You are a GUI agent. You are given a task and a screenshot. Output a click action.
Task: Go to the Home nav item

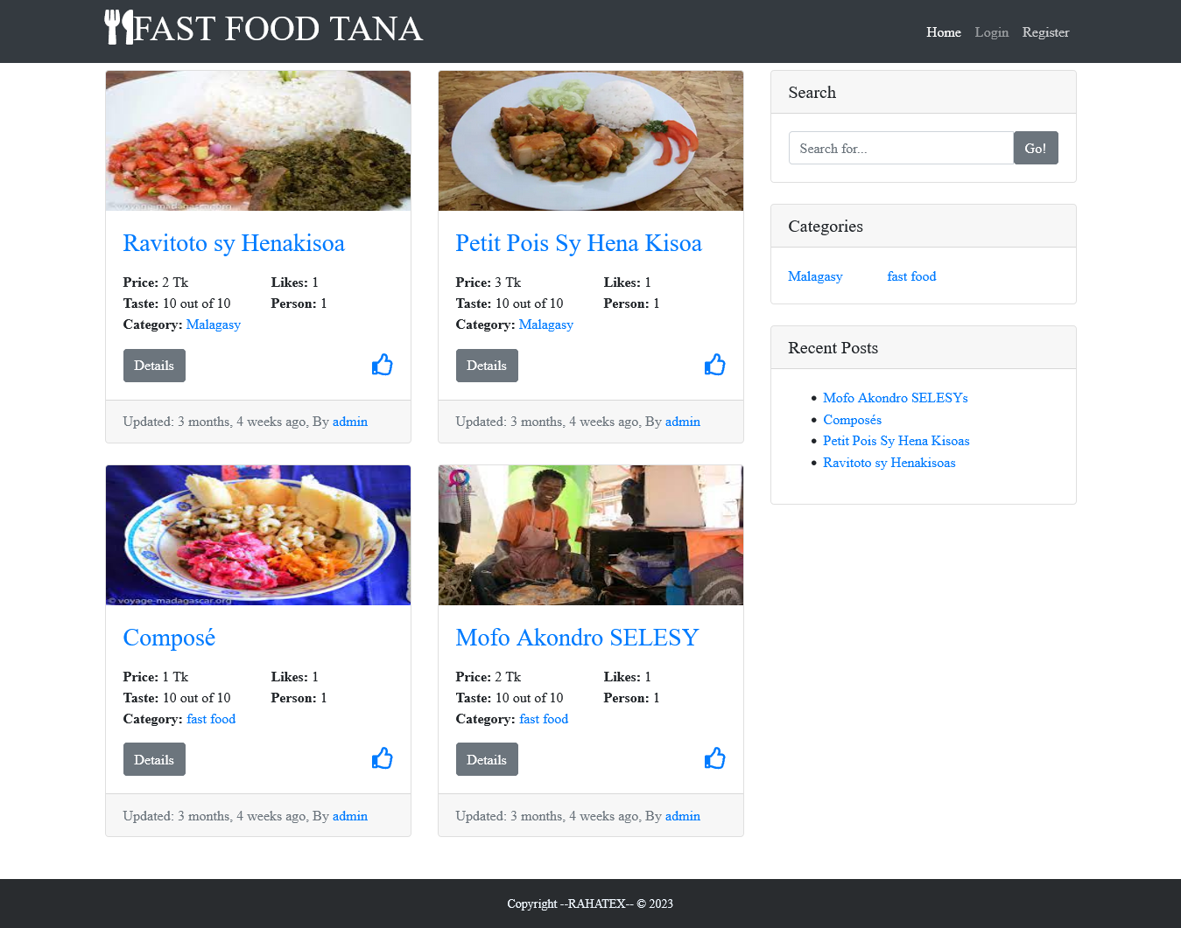click(x=944, y=32)
